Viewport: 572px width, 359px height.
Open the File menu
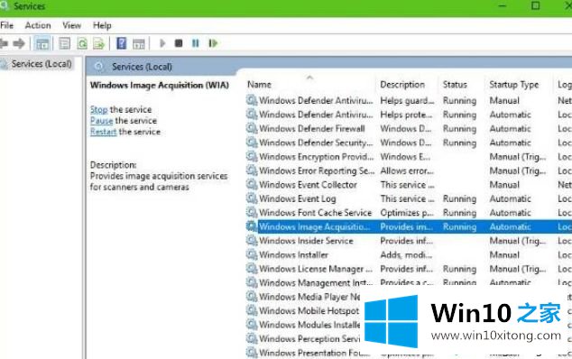(x=7, y=25)
